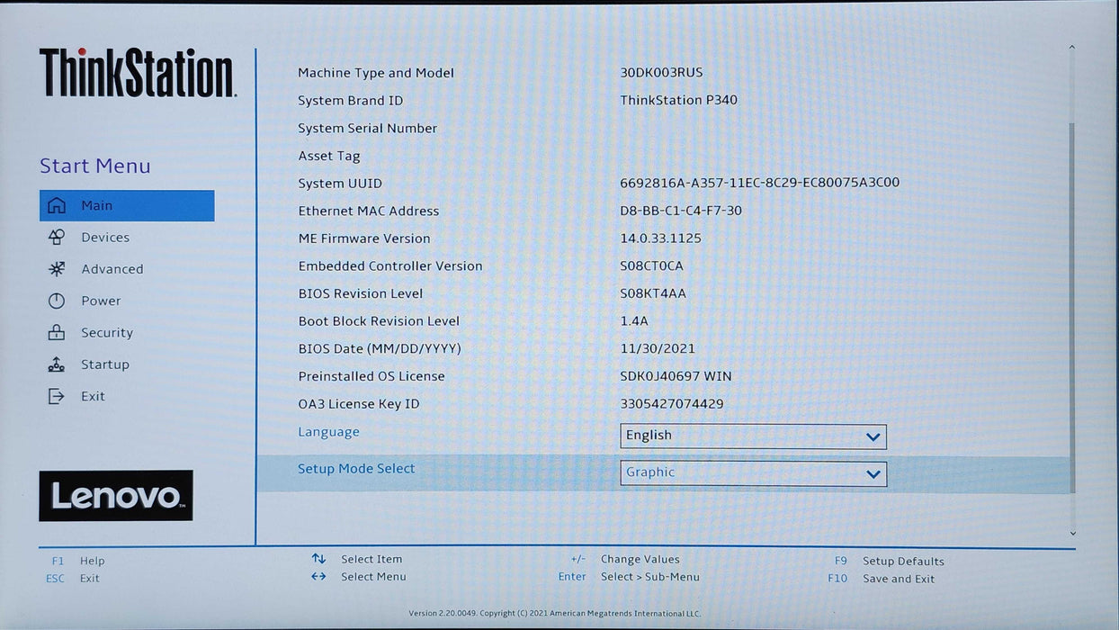
Task: Click BIOS Revision value S08KT4AA
Action: 653,293
